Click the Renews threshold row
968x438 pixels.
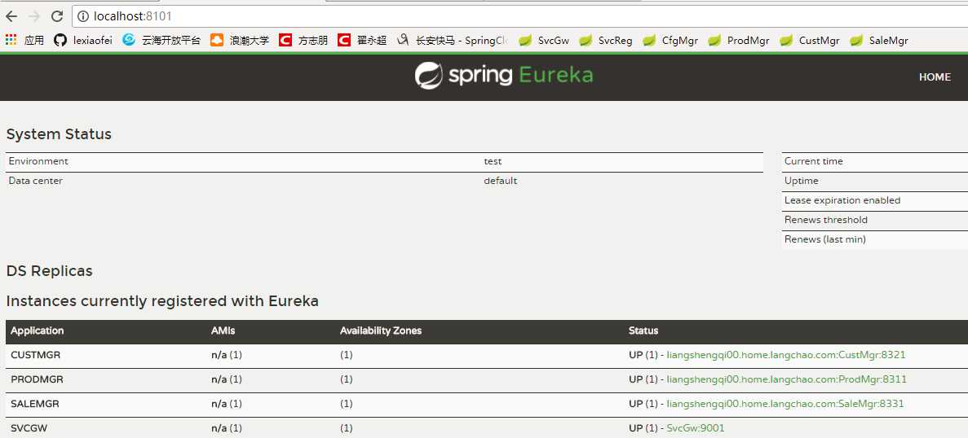coord(875,221)
